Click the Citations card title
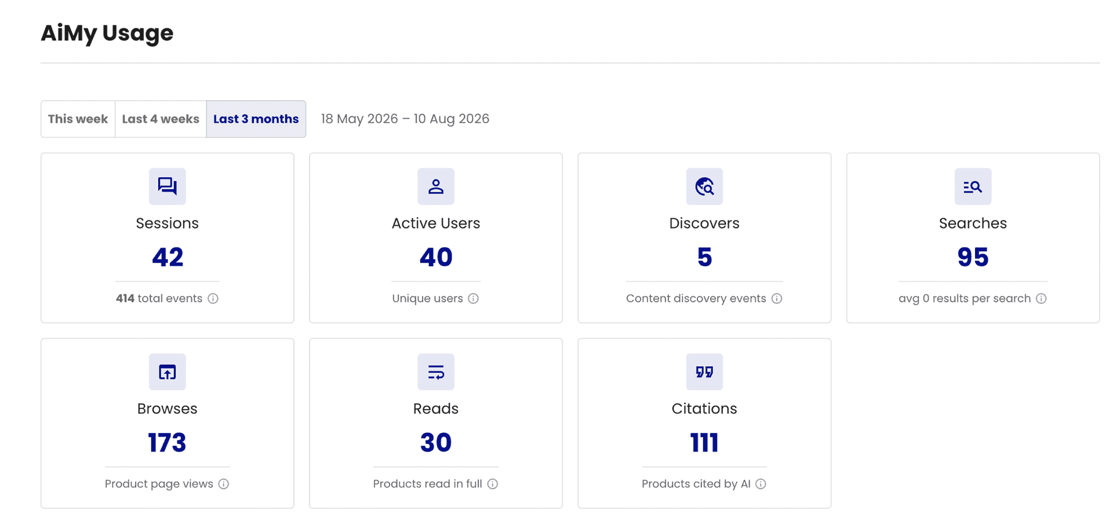Image resolution: width=1113 pixels, height=518 pixels. tap(704, 409)
